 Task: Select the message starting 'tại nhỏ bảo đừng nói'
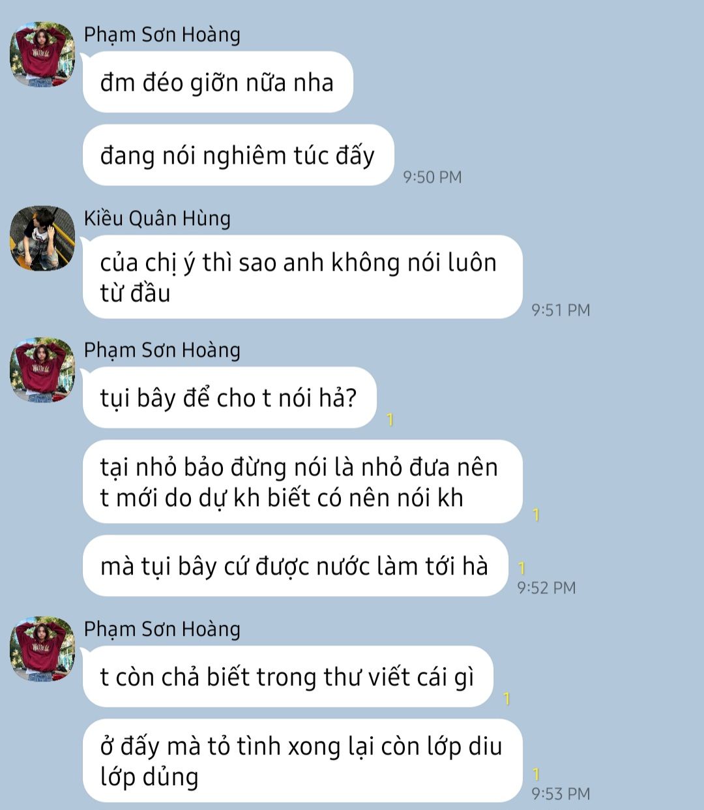302,482
